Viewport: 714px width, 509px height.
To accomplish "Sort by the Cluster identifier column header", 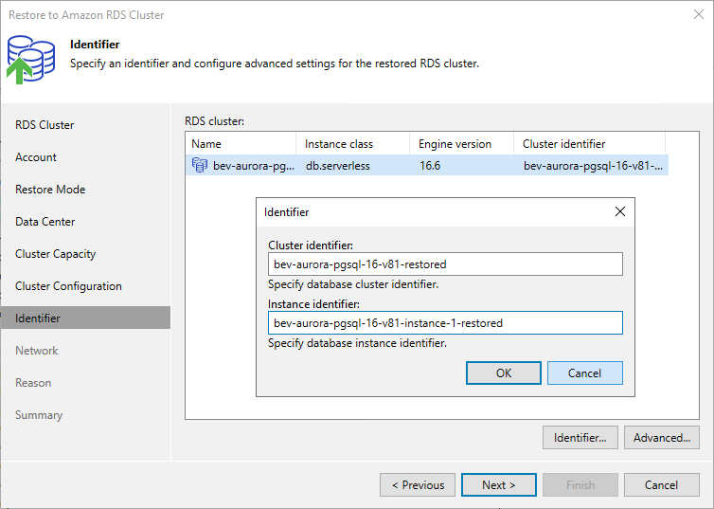I will 589,144.
